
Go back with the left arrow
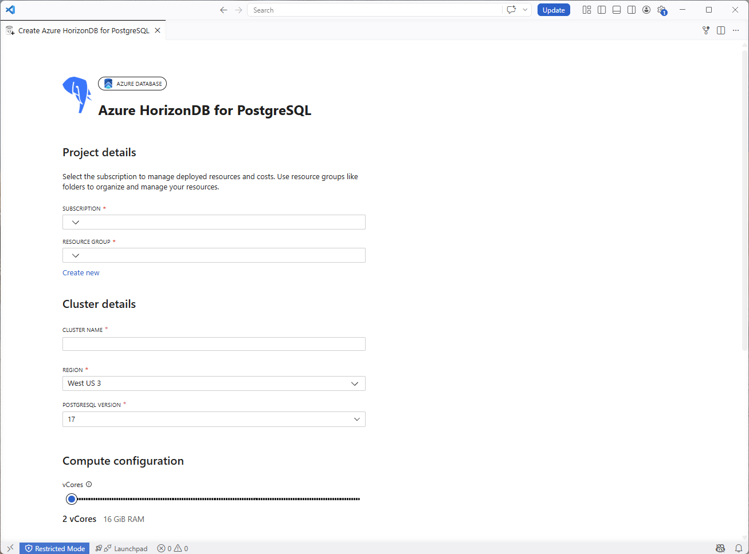pyautogui.click(x=223, y=10)
